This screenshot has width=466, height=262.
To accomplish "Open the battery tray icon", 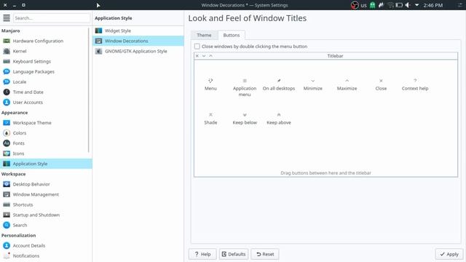I will (399, 5).
